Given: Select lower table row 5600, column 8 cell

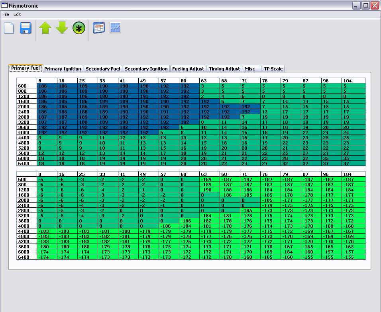Looking at the screenshot, I should pyautogui.click(x=47, y=247).
